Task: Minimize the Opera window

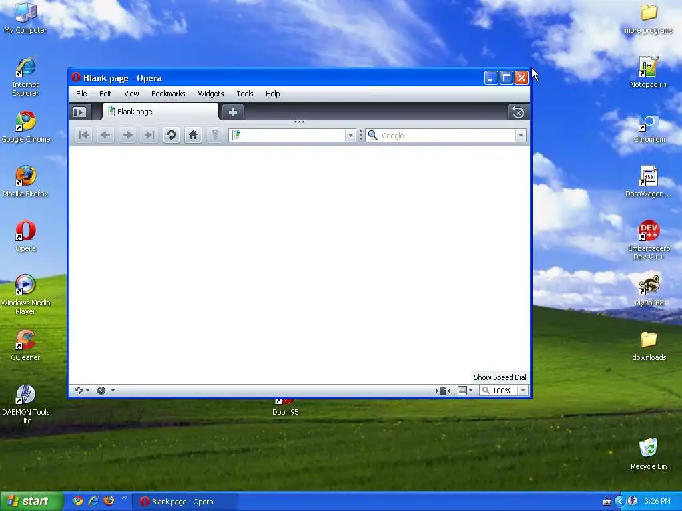Action: [x=491, y=78]
